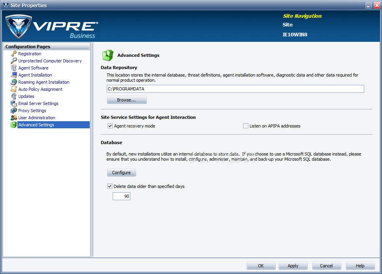Click Cancel to discard changes
Image resolution: width=382 pixels, height=274 pixels.
click(x=327, y=265)
